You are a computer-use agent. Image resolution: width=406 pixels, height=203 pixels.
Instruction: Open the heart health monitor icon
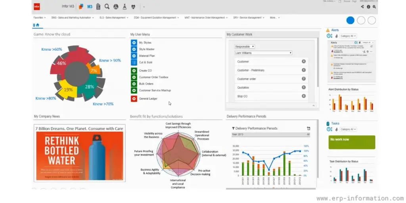tap(133, 7)
